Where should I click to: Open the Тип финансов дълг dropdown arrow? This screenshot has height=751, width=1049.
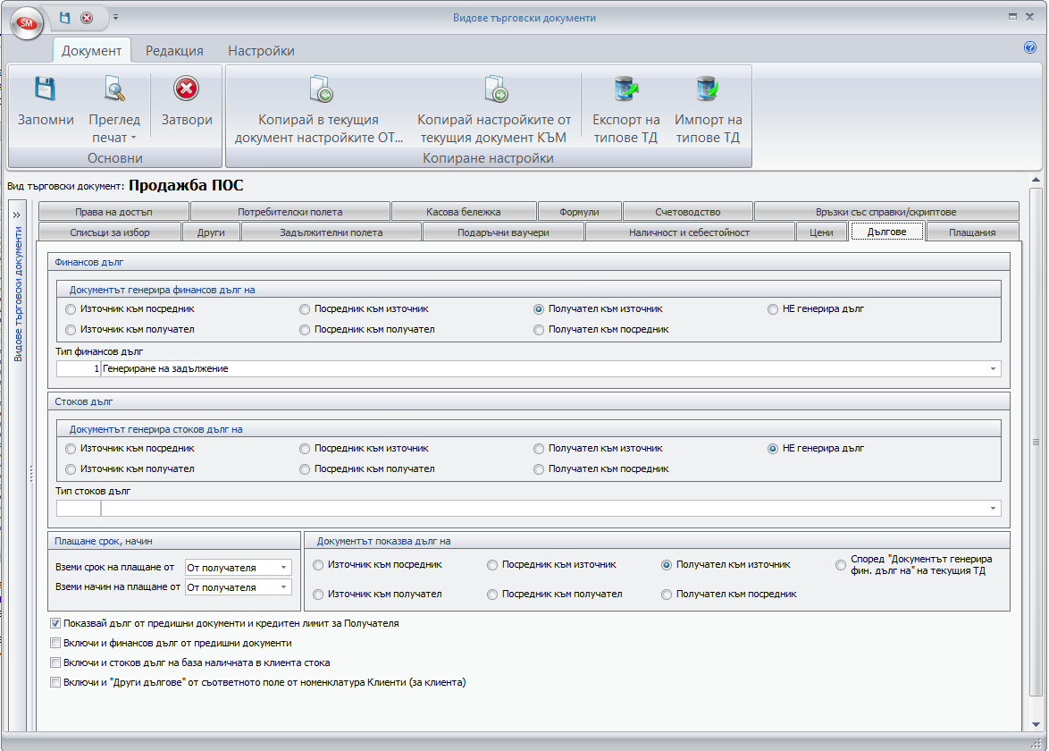point(993,369)
